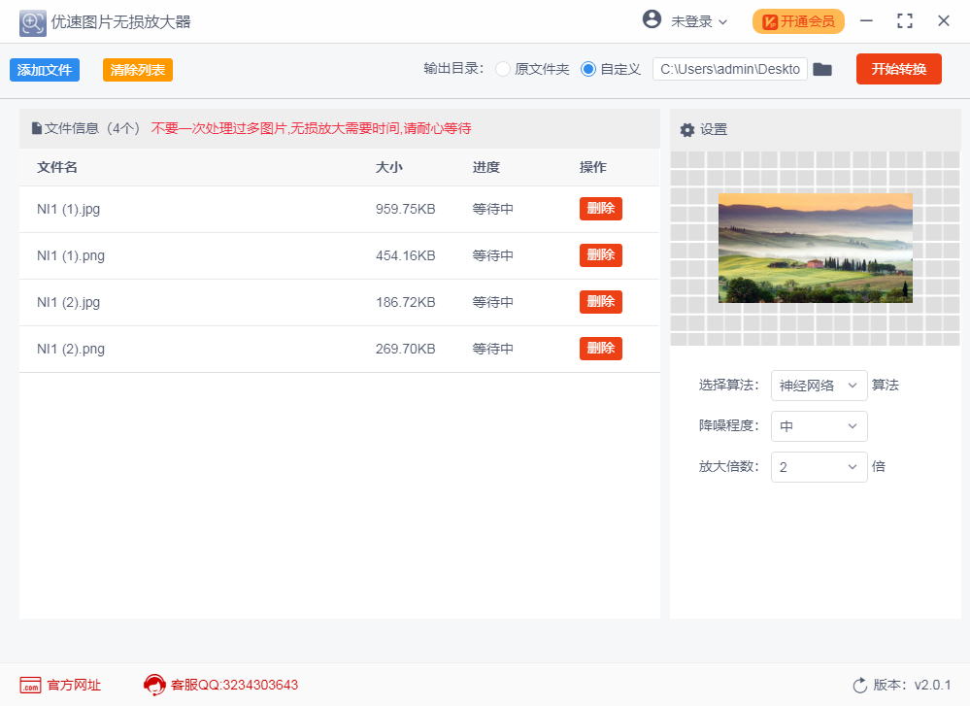Click the 959.75KB size cell

pos(405,209)
